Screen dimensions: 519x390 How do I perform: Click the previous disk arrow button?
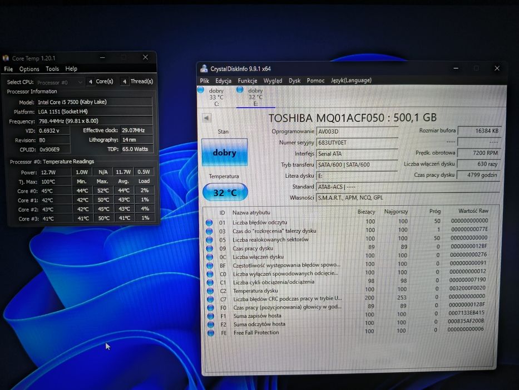[x=206, y=118]
